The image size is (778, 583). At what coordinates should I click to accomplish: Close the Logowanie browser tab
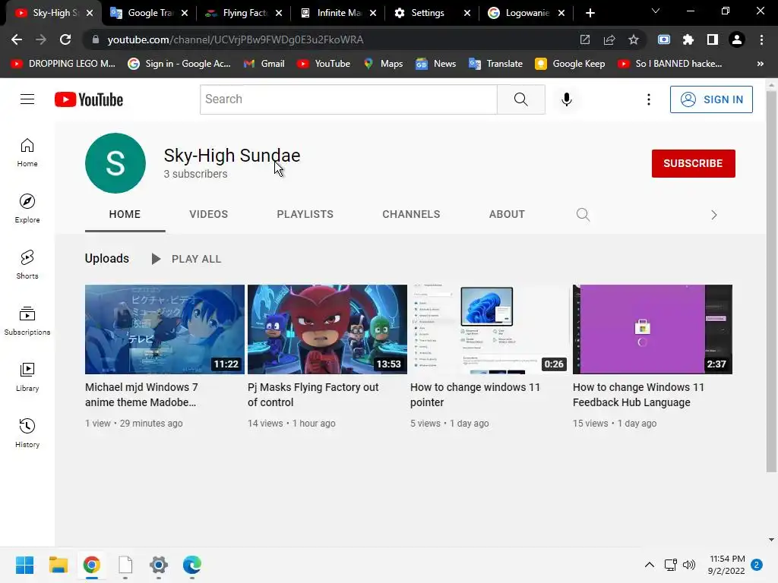(561, 13)
